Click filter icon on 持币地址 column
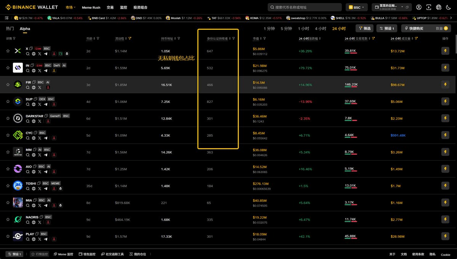457x259 pixels. click(x=179, y=38)
